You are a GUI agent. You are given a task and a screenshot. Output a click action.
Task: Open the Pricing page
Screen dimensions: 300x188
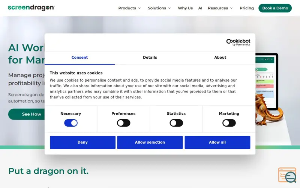tap(247, 8)
